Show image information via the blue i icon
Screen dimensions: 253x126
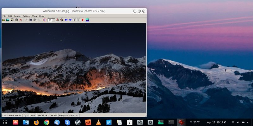pyautogui.click(x=45, y=20)
